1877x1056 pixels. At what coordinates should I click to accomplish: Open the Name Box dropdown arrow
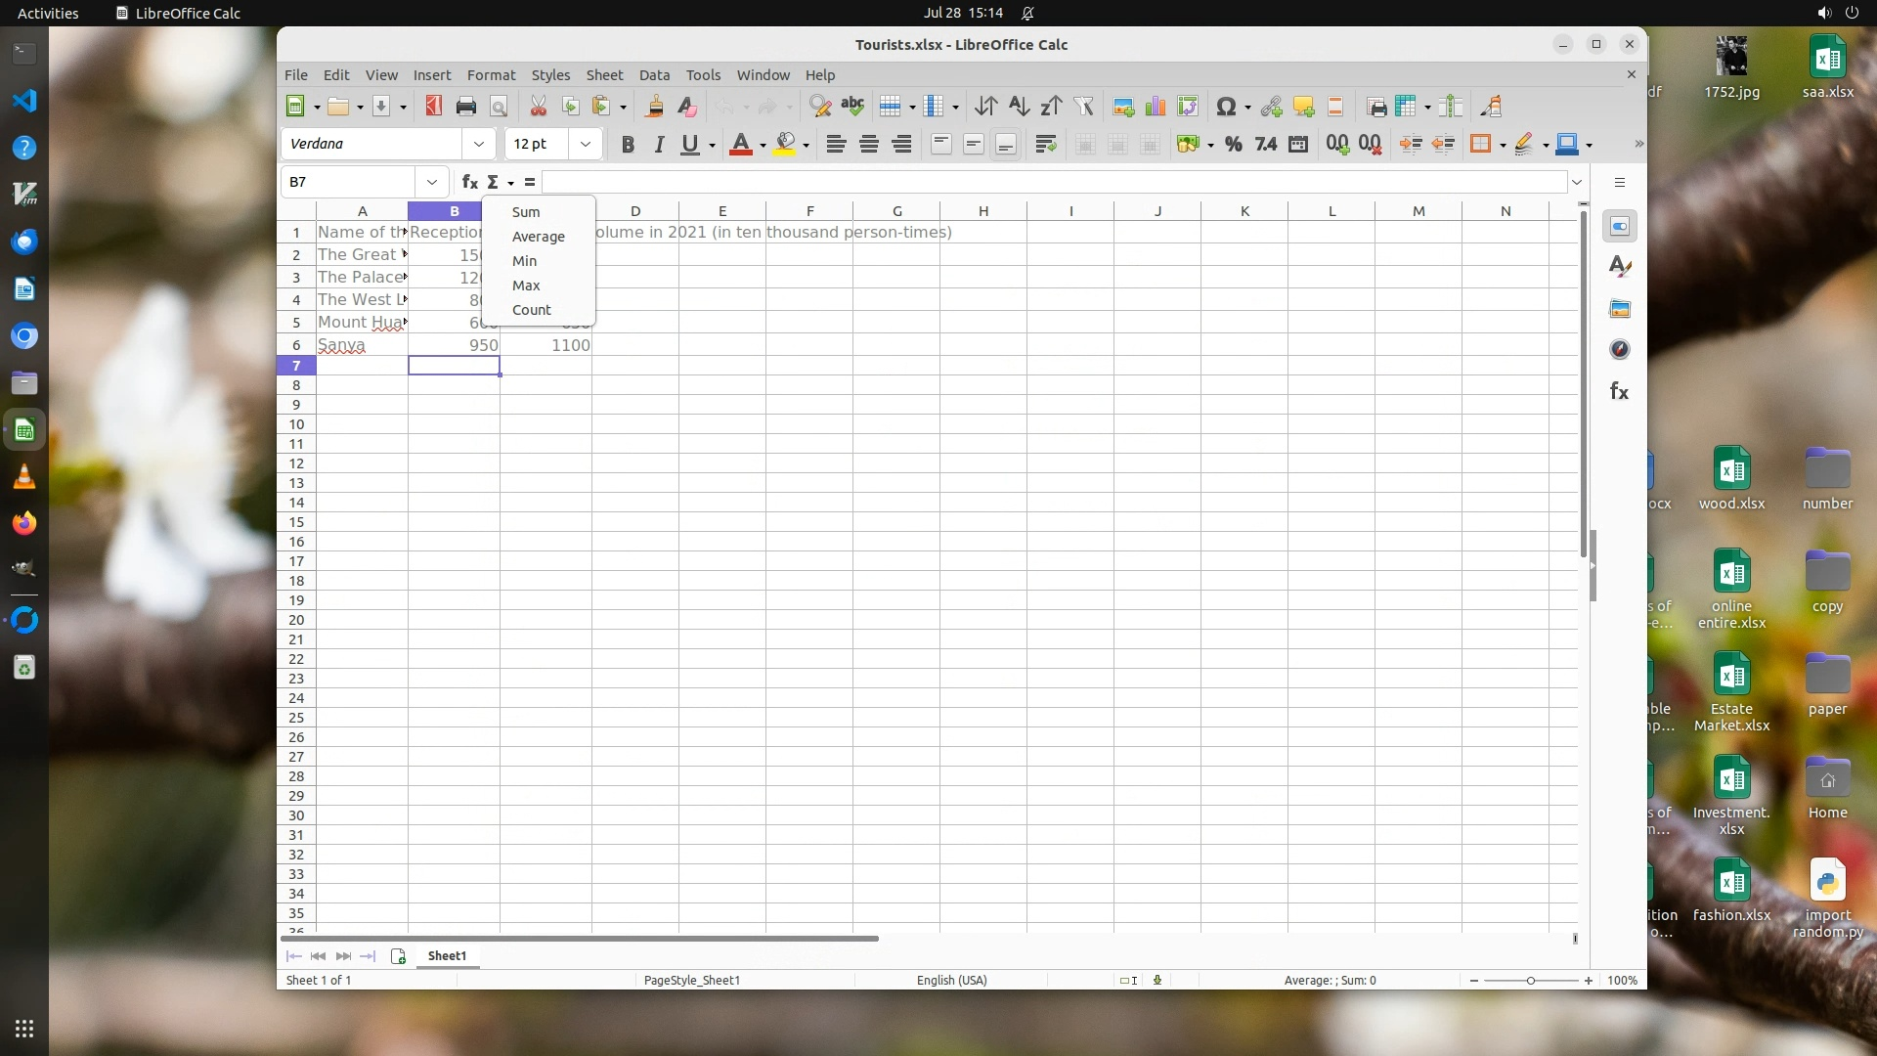431,182
